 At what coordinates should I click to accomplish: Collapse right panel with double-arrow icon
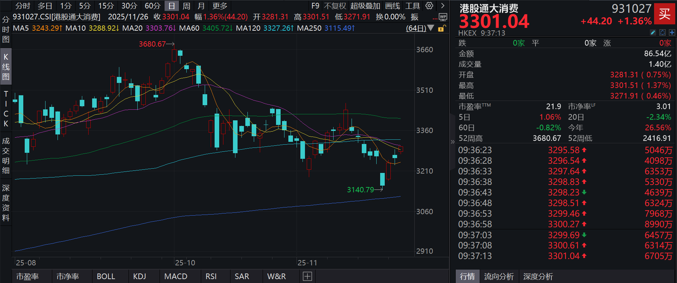453,142
